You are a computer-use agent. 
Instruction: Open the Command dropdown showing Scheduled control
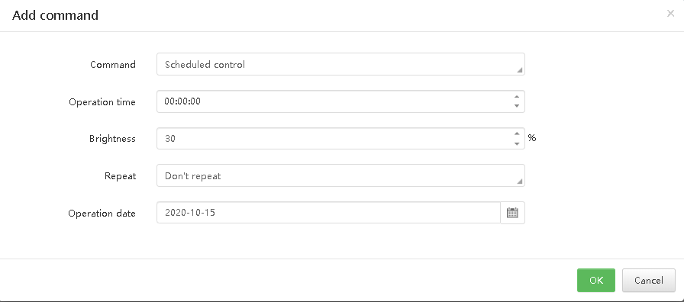(340, 65)
